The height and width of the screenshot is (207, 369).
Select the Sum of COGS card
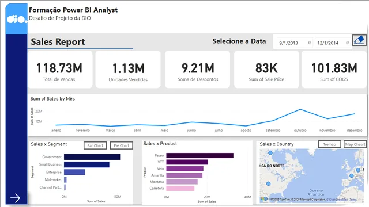click(334, 70)
